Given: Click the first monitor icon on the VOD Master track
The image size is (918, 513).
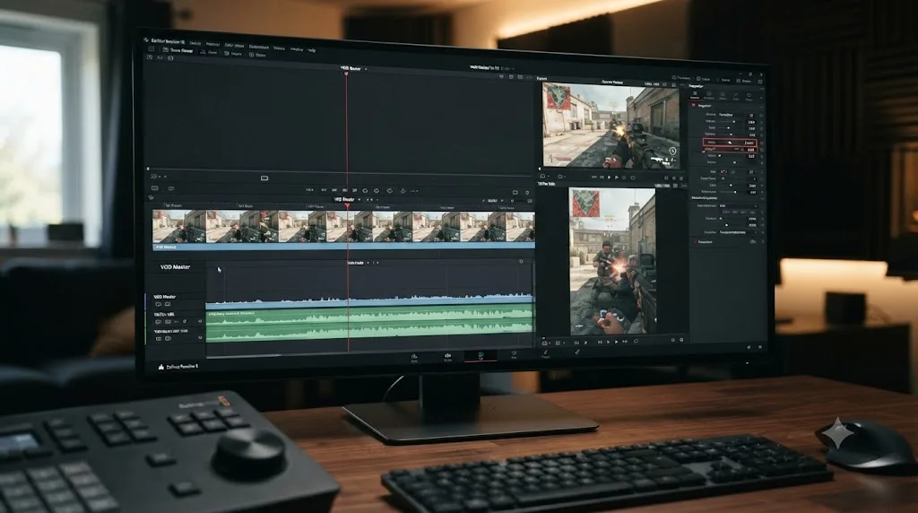Looking at the screenshot, I should click(x=158, y=305).
